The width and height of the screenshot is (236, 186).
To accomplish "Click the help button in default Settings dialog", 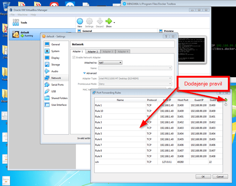I will point(166,36).
